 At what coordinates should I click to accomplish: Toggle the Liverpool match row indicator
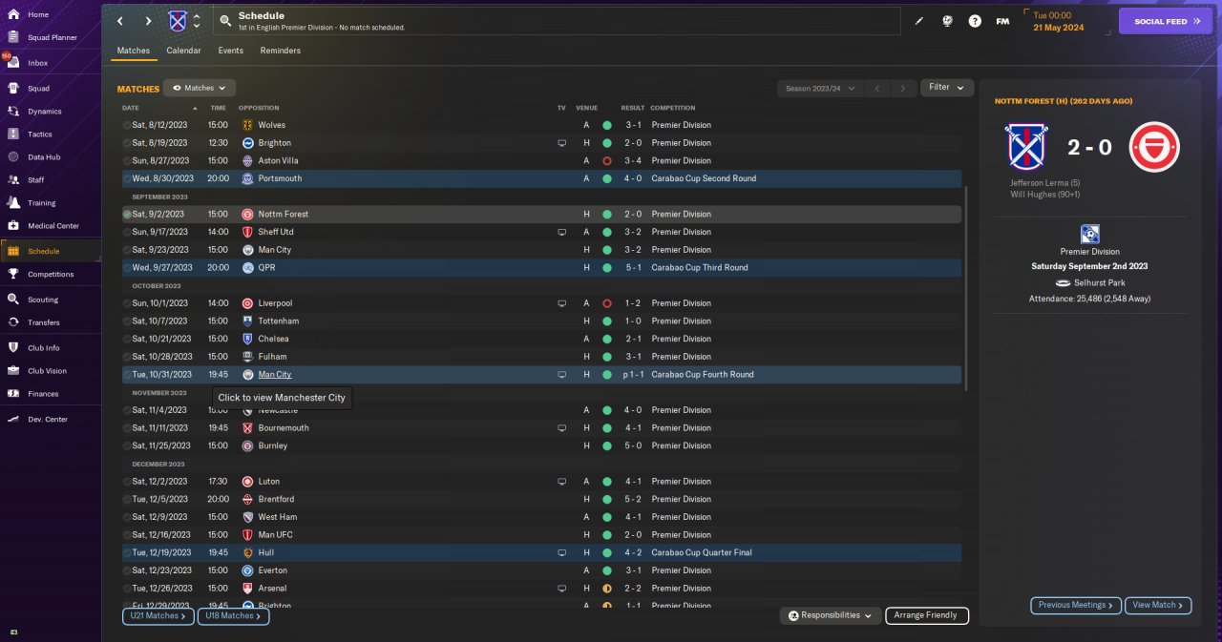pos(127,303)
